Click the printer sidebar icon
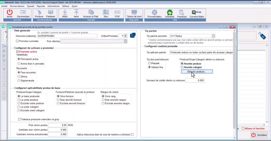Screen dimensions: 271x141 tap(4, 60)
